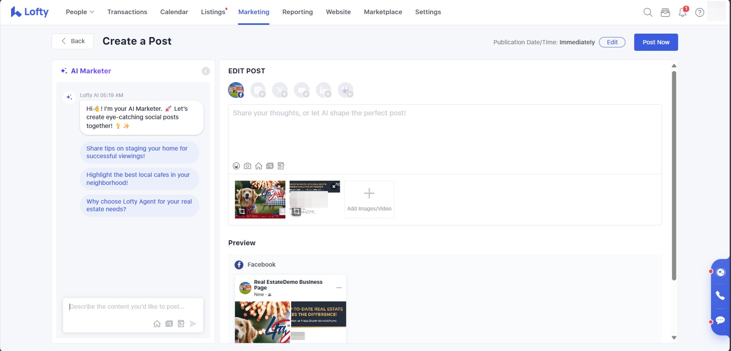
Task: Open Facebook post preview options menu
Action: click(339, 288)
